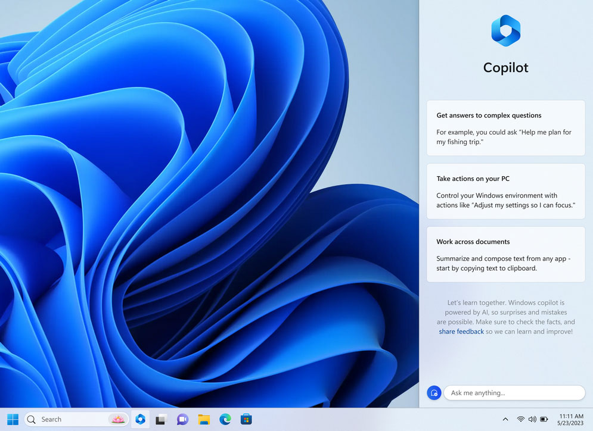Viewport: 593px width, 431px height.
Task: Launch the Chat app from taskbar
Action: tap(182, 419)
